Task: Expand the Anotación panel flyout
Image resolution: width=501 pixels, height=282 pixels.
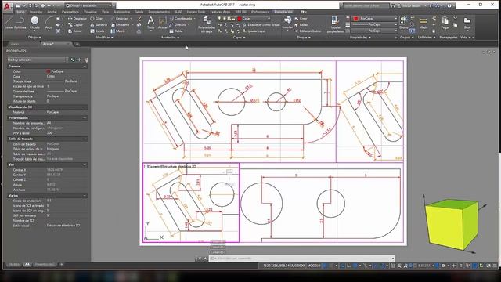Action: pos(170,38)
